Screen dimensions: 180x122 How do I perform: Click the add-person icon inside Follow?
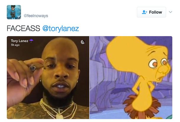coord(144,12)
